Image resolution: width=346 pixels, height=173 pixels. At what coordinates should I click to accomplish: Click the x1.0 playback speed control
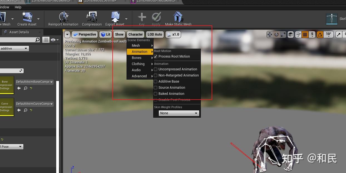173,34
